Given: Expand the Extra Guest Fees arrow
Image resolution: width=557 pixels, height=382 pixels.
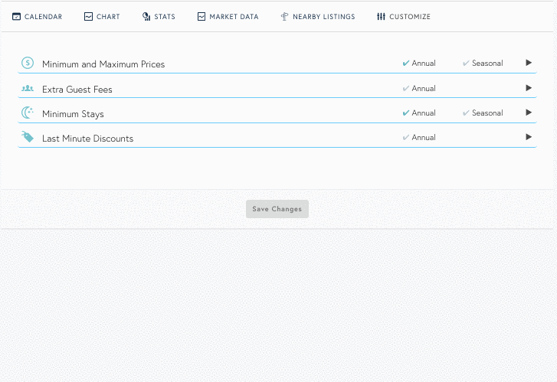Looking at the screenshot, I should pyautogui.click(x=529, y=88).
